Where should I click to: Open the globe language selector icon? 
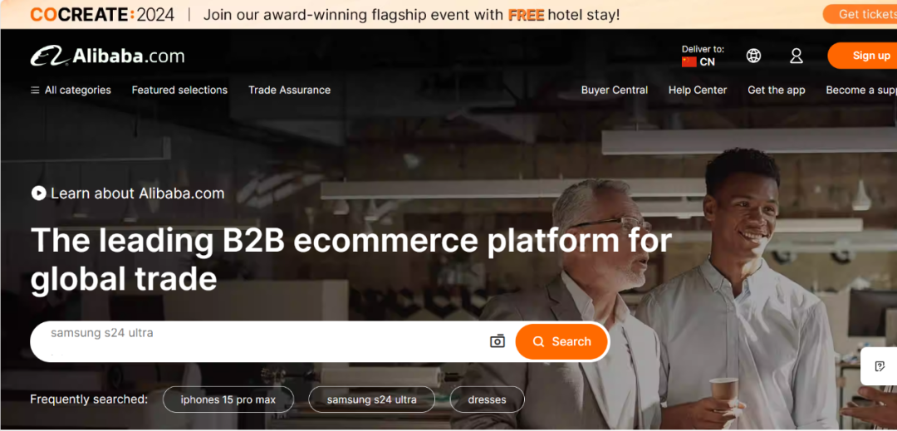(753, 56)
